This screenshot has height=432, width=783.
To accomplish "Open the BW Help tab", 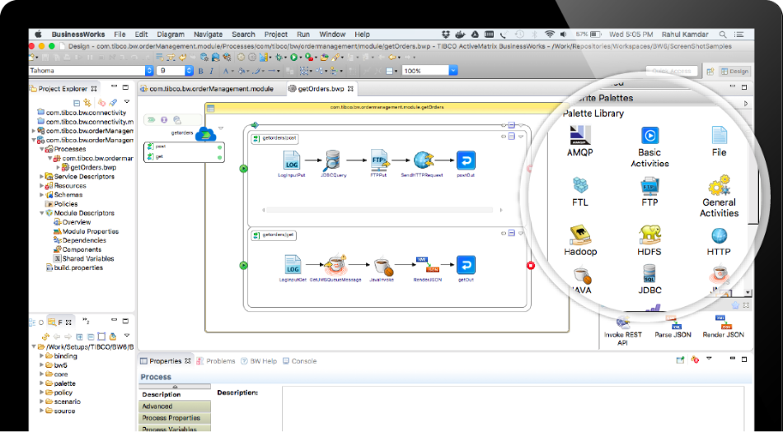I will tap(259, 360).
